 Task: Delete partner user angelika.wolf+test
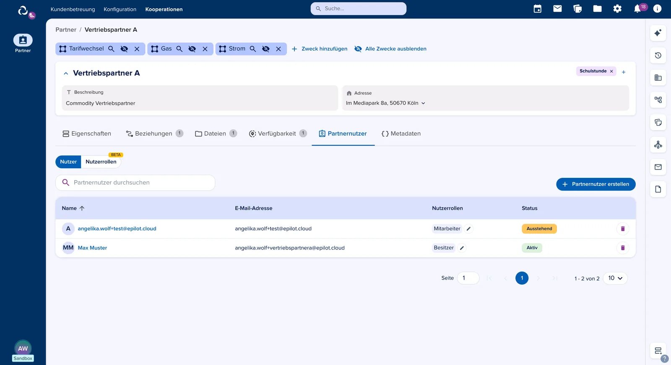point(623,229)
